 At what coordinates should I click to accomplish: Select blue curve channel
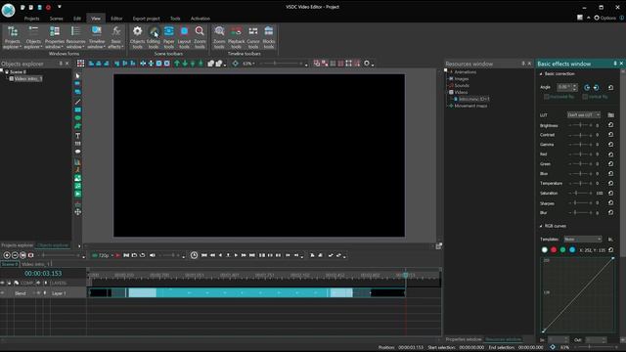point(572,250)
